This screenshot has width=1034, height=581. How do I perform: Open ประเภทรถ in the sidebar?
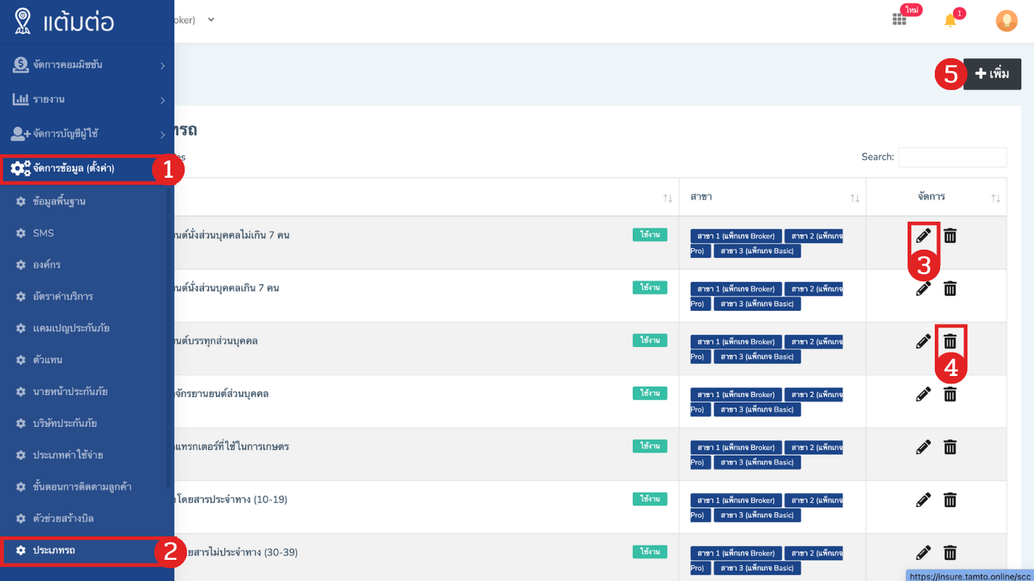(x=53, y=550)
